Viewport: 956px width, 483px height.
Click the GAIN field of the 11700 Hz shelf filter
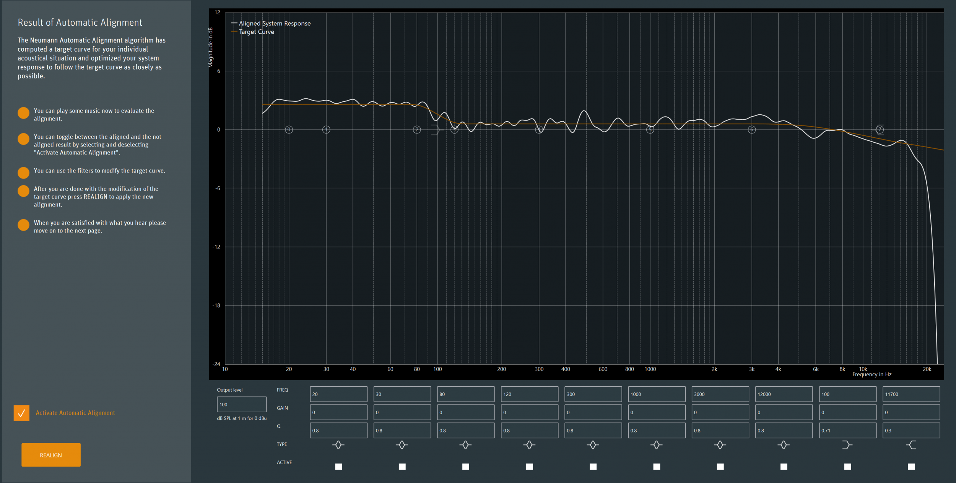coord(911,412)
